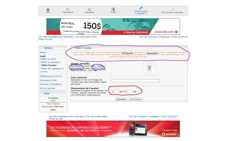Click the current avatar question mark image
This screenshot has height=141, width=237.
click(x=149, y=68)
